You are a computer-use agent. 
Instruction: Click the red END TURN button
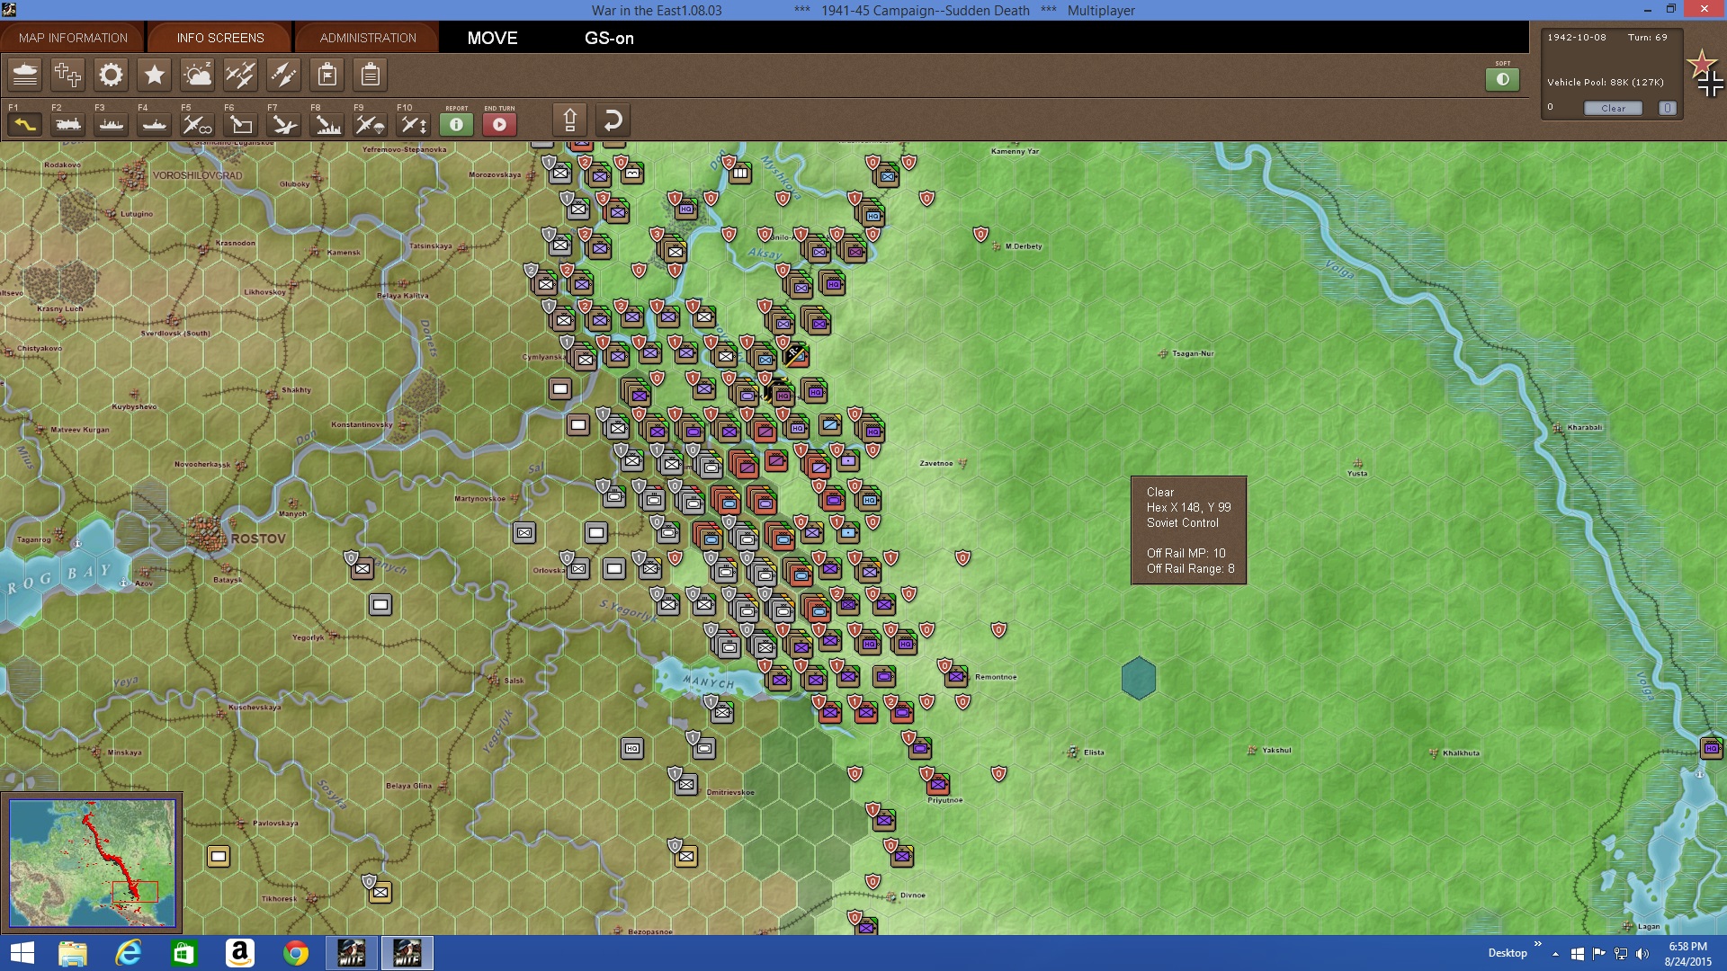(x=500, y=124)
